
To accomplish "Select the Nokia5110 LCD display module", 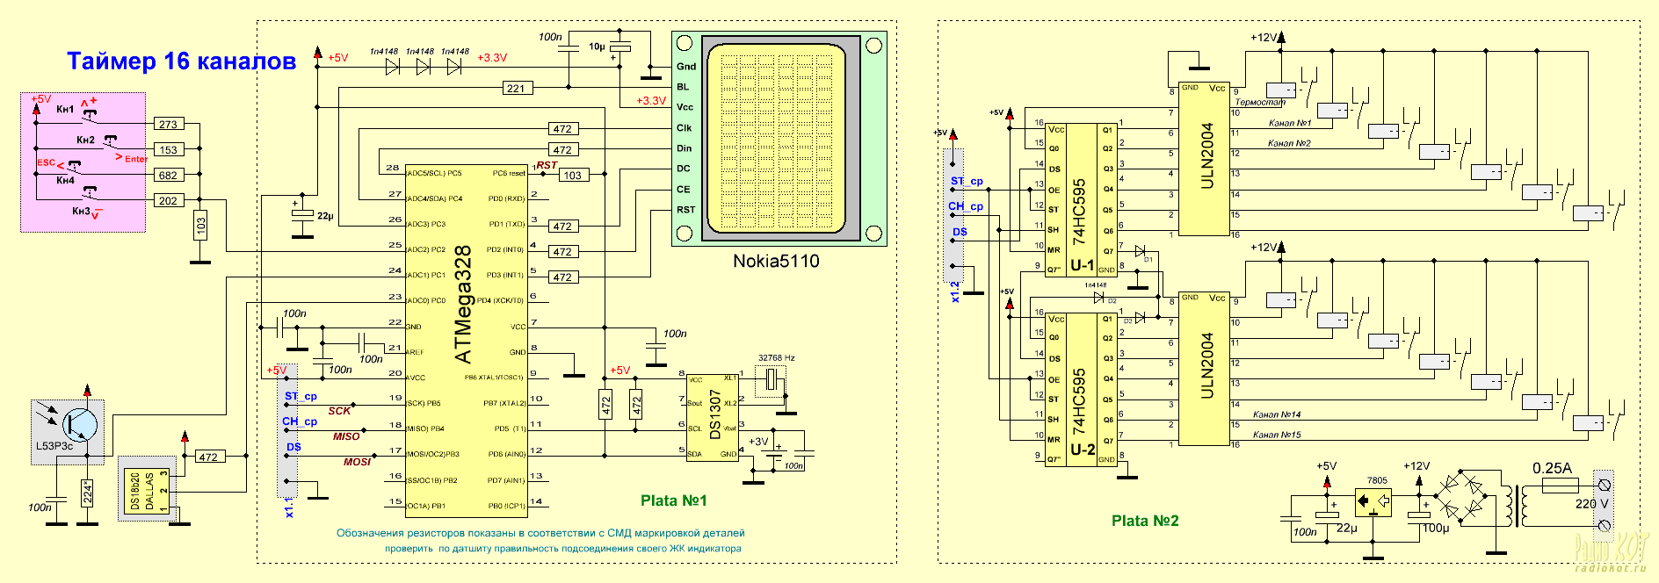I will [779, 138].
